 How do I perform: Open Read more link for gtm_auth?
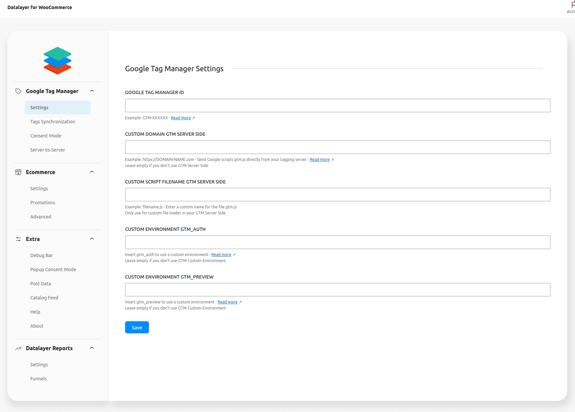[221, 255]
